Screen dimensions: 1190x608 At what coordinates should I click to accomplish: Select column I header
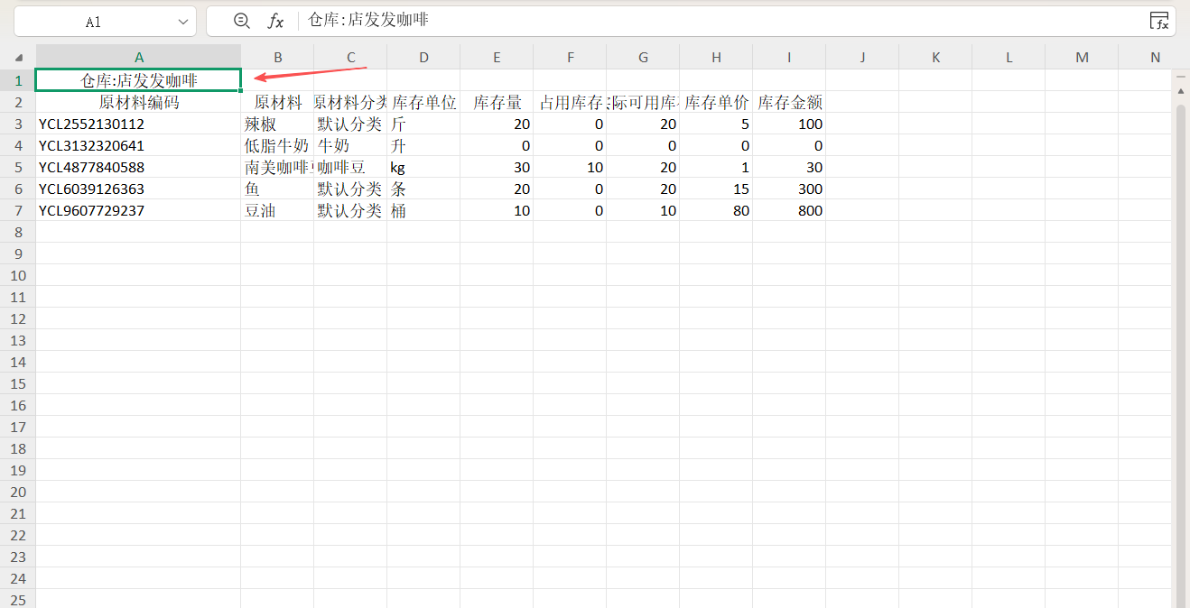click(789, 58)
